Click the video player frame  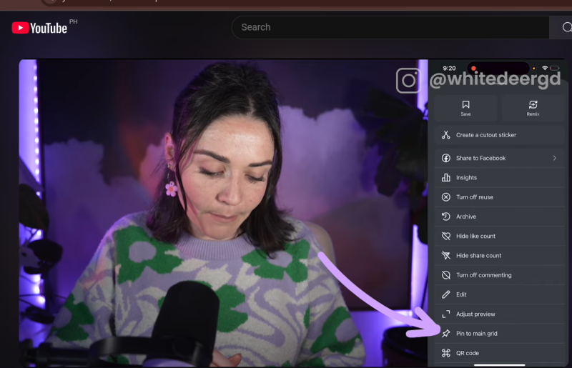[294, 213]
